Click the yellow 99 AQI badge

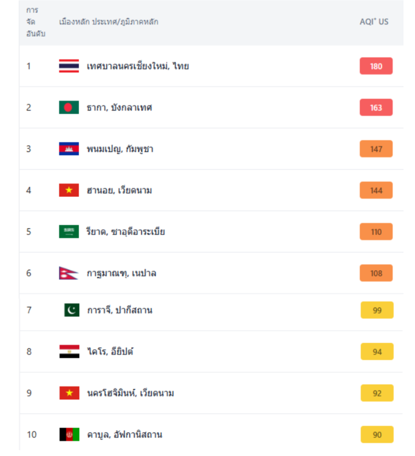[377, 310]
